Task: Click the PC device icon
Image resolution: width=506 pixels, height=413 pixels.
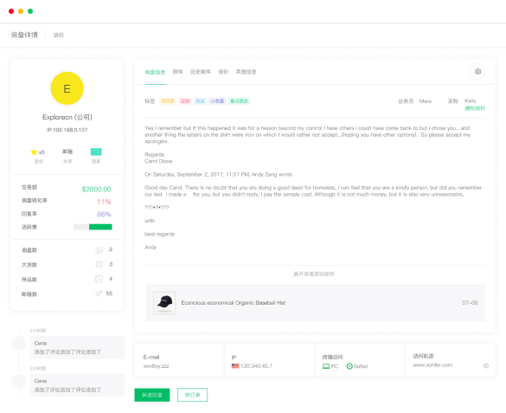Action: click(x=326, y=366)
